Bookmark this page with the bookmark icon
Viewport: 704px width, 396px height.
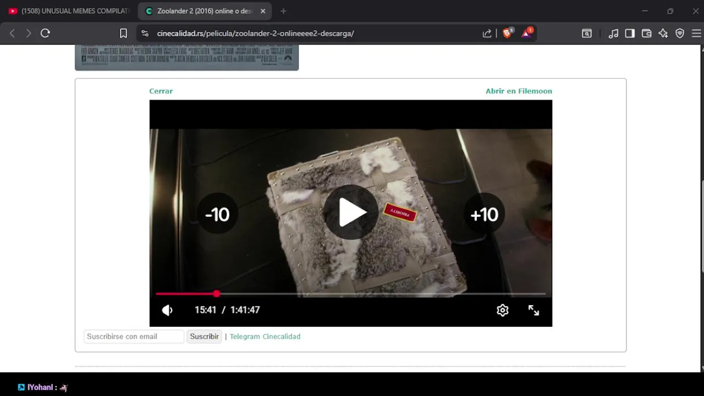pos(123,33)
